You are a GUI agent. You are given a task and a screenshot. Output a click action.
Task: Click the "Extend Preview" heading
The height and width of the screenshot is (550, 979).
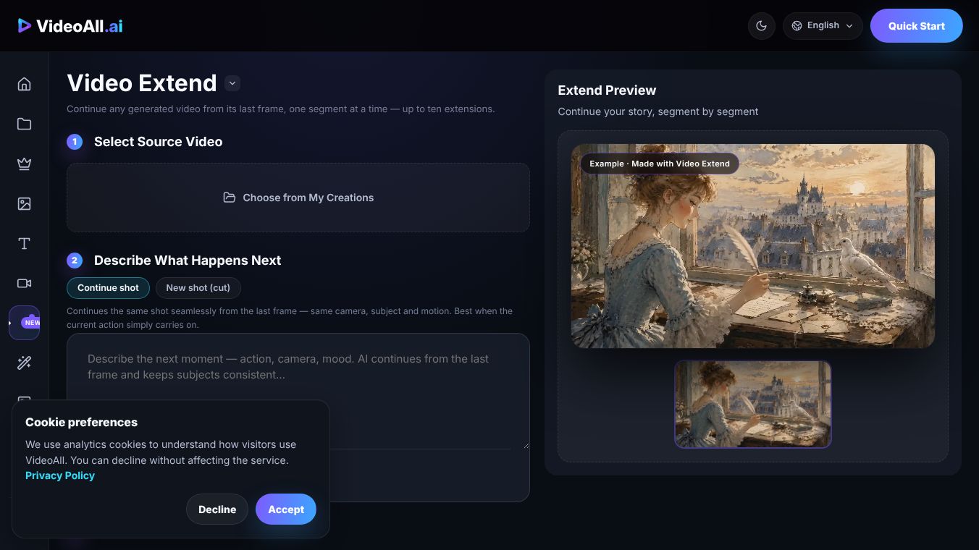click(x=607, y=90)
